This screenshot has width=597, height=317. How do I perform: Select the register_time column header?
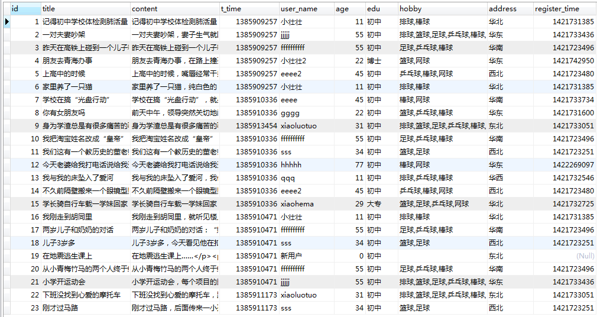[x=564, y=9]
